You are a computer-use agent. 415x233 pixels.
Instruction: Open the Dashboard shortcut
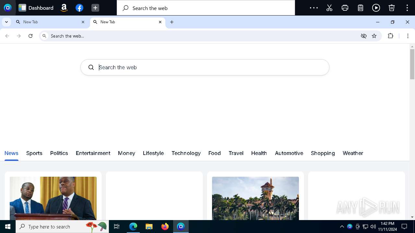[x=36, y=8]
